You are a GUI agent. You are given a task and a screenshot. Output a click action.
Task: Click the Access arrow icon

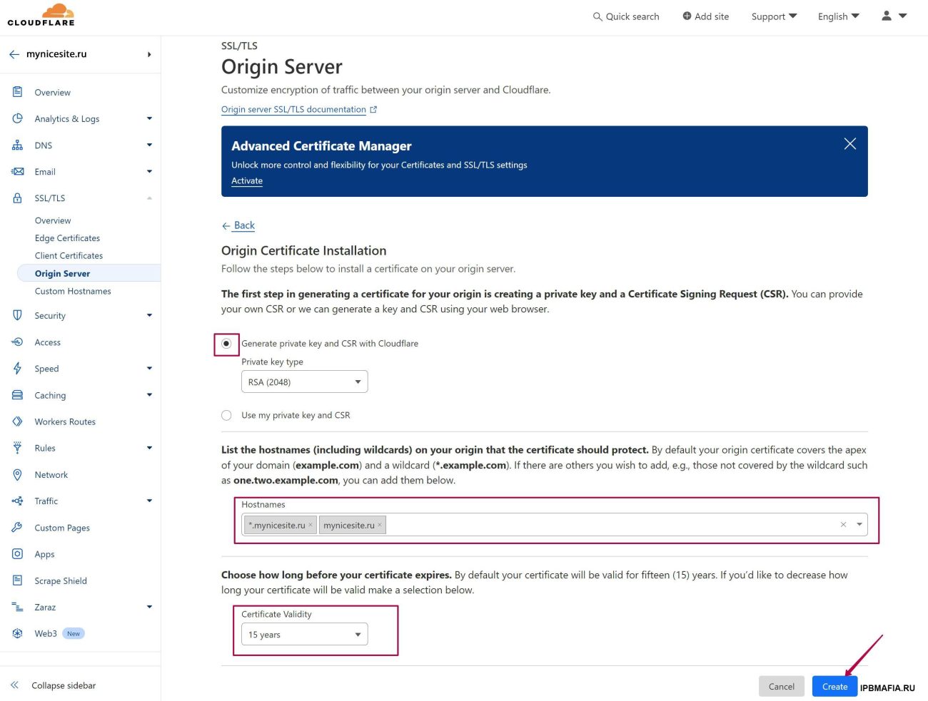click(x=17, y=342)
